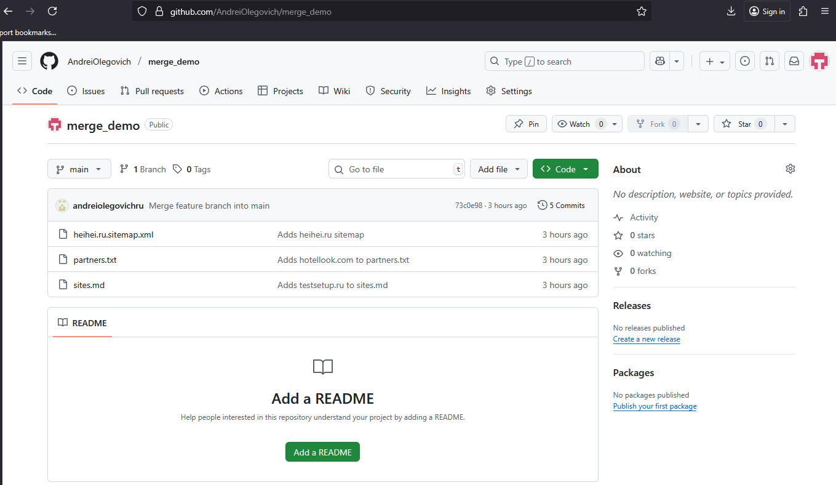Image resolution: width=836 pixels, height=485 pixels.
Task: Open the notifications inbox icon
Action: (x=794, y=61)
